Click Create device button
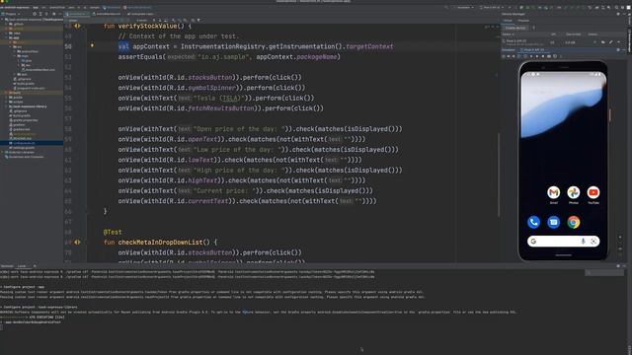The image size is (632, 355). tap(515, 28)
